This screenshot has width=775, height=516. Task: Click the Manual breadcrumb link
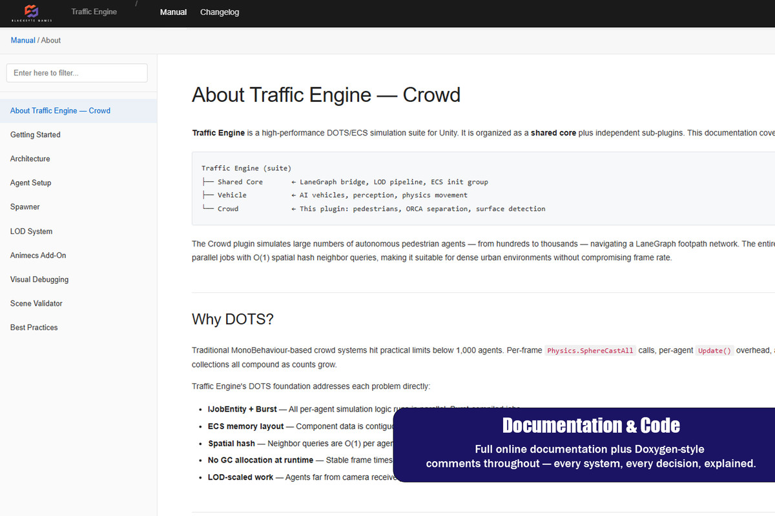coord(23,40)
